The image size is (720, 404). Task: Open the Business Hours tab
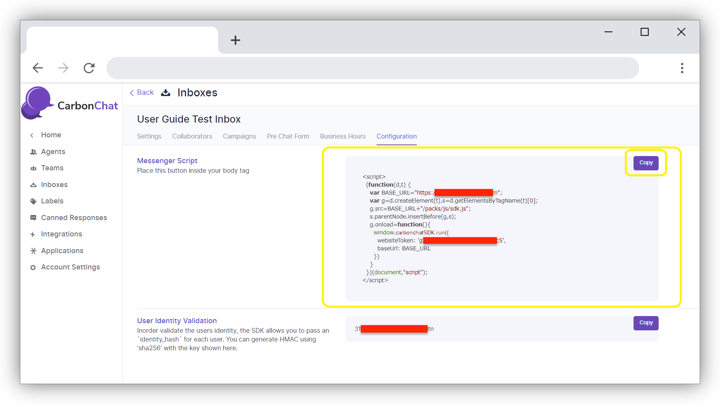point(343,136)
